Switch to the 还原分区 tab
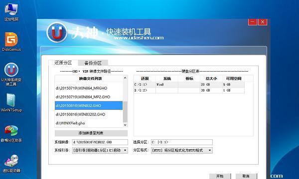Screen dimensions: 299x179 point(63,63)
